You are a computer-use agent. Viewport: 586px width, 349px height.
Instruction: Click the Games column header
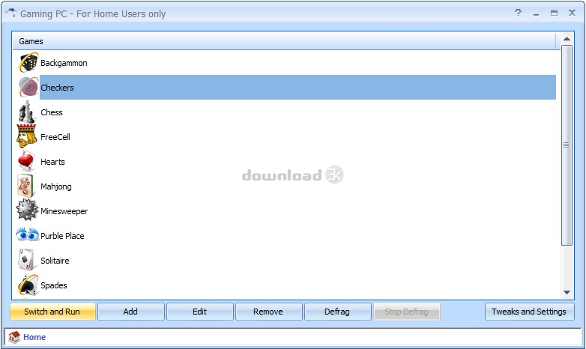click(x=284, y=41)
